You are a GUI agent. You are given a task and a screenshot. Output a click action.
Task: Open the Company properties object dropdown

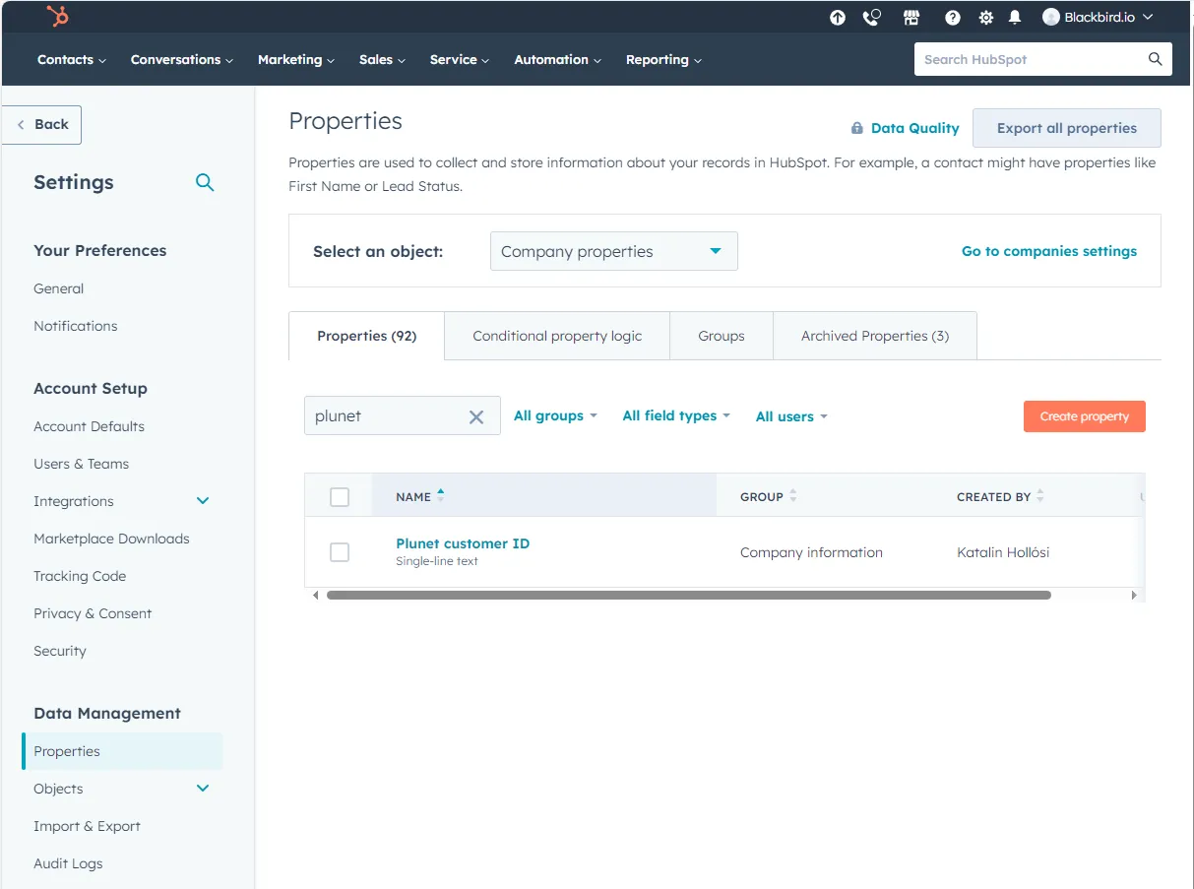pos(613,251)
